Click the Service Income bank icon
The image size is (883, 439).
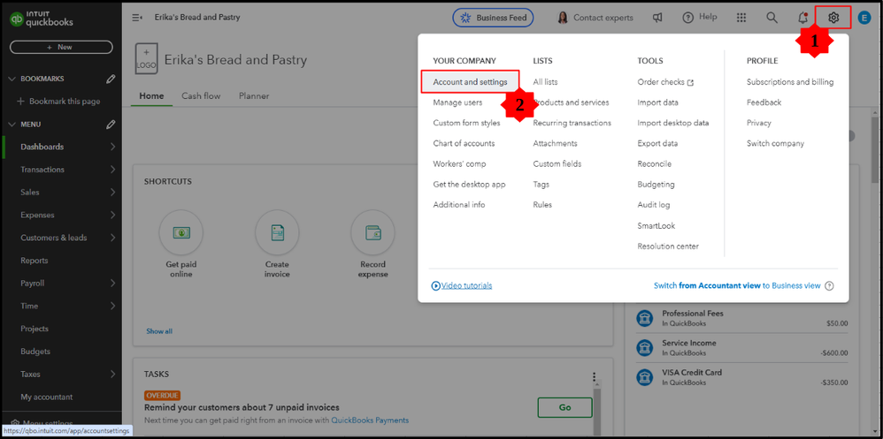point(645,348)
